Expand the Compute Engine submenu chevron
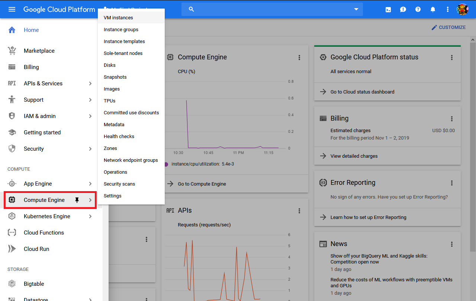 coord(90,200)
